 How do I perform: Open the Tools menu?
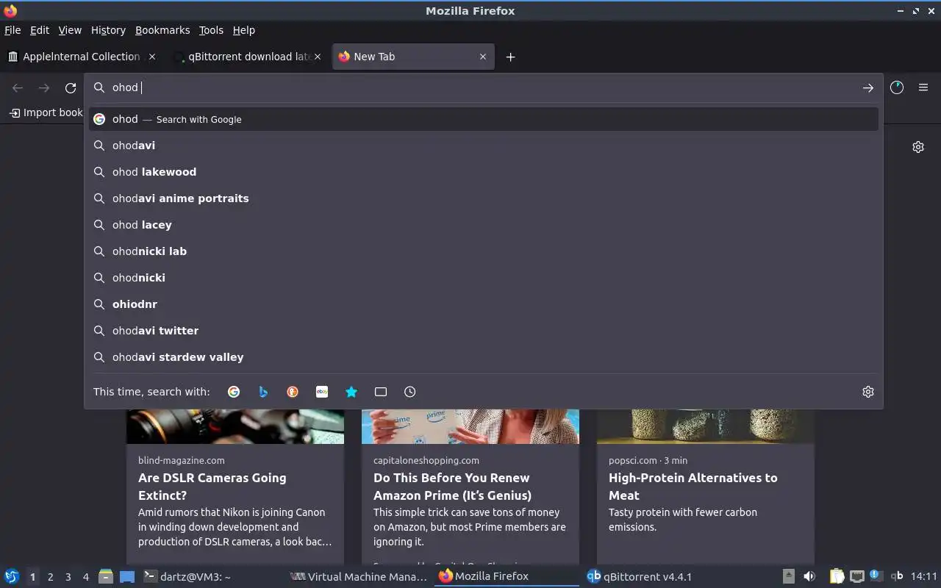[x=211, y=30]
